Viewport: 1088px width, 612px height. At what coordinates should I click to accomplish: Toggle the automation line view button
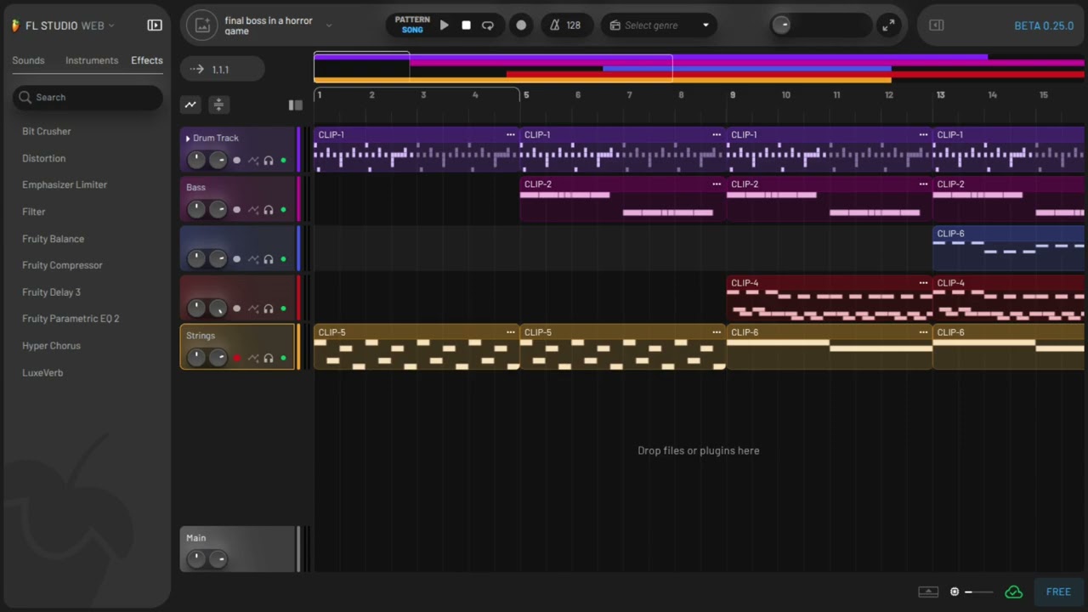point(190,105)
